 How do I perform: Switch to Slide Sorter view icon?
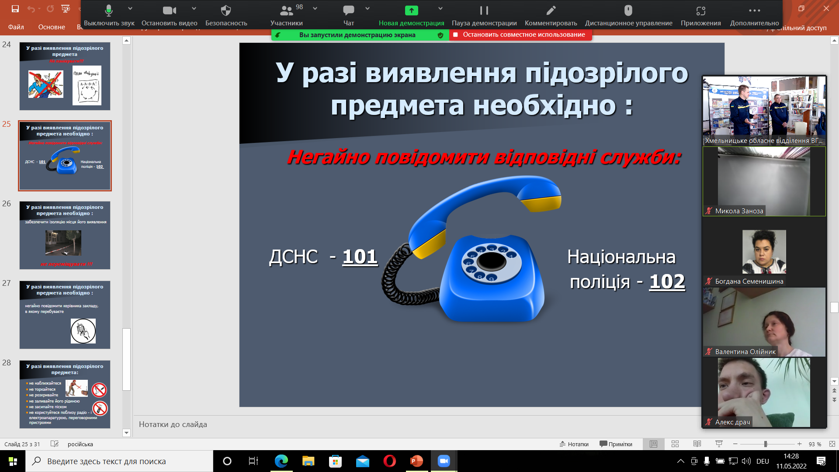[675, 444]
